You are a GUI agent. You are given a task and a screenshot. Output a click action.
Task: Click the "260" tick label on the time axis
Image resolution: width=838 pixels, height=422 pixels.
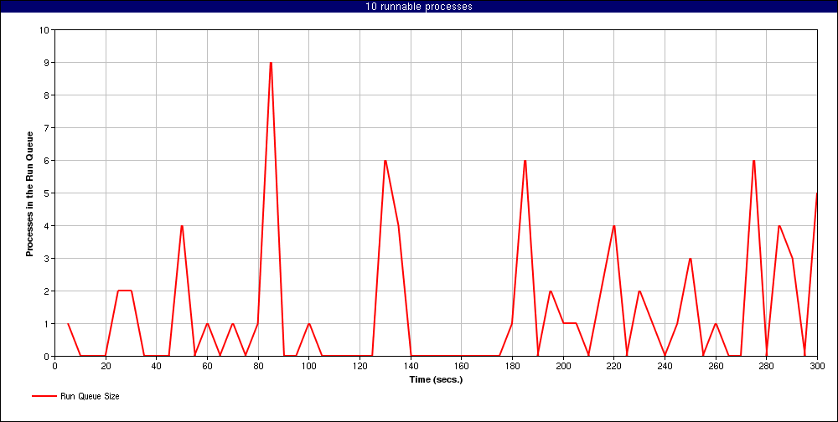tap(716, 366)
